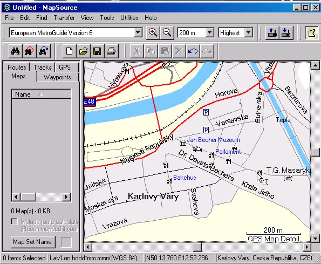Open the Help menu
Viewport: 321px width, 264px height.
click(x=151, y=18)
